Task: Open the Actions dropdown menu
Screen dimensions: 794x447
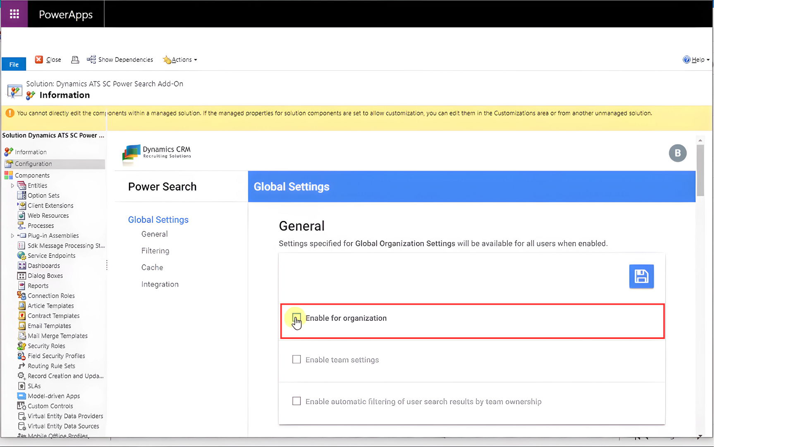Action: 180,60
